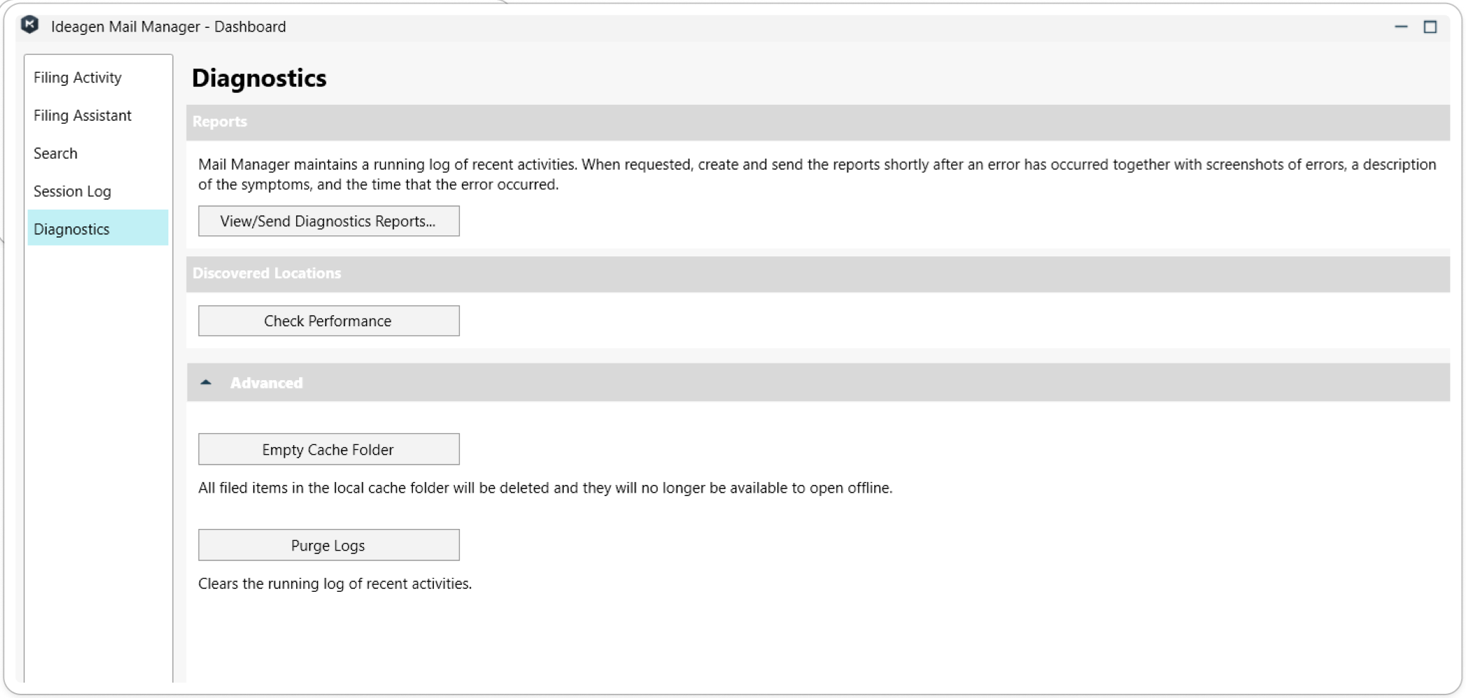Select Diagnostics in the left sidebar
1466x698 pixels.
coord(72,229)
